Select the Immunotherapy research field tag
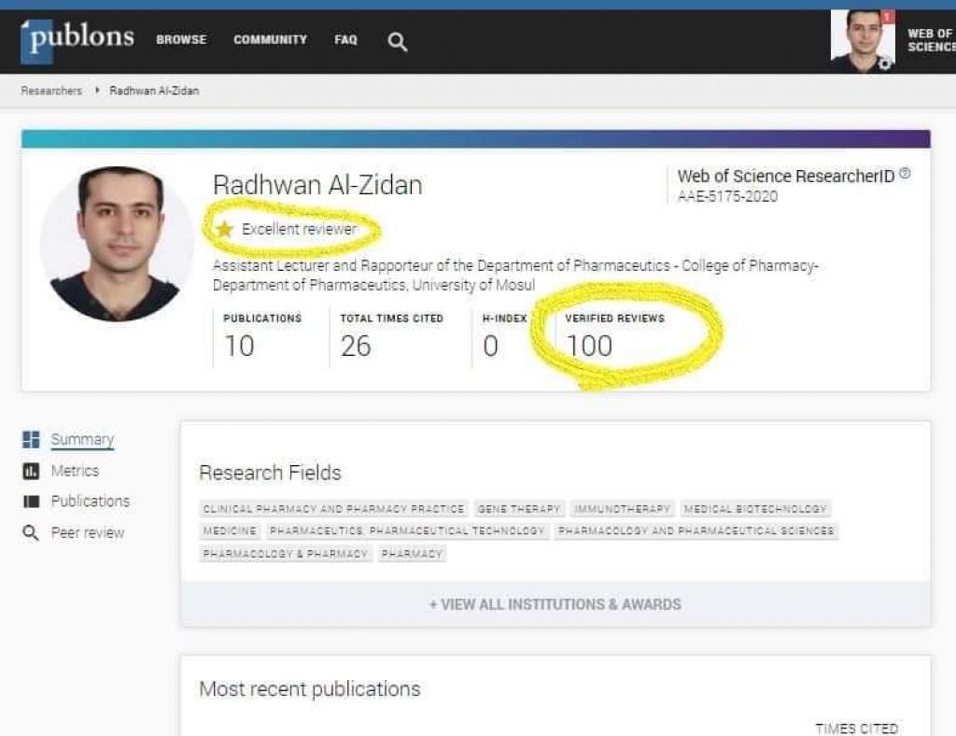 tap(623, 509)
